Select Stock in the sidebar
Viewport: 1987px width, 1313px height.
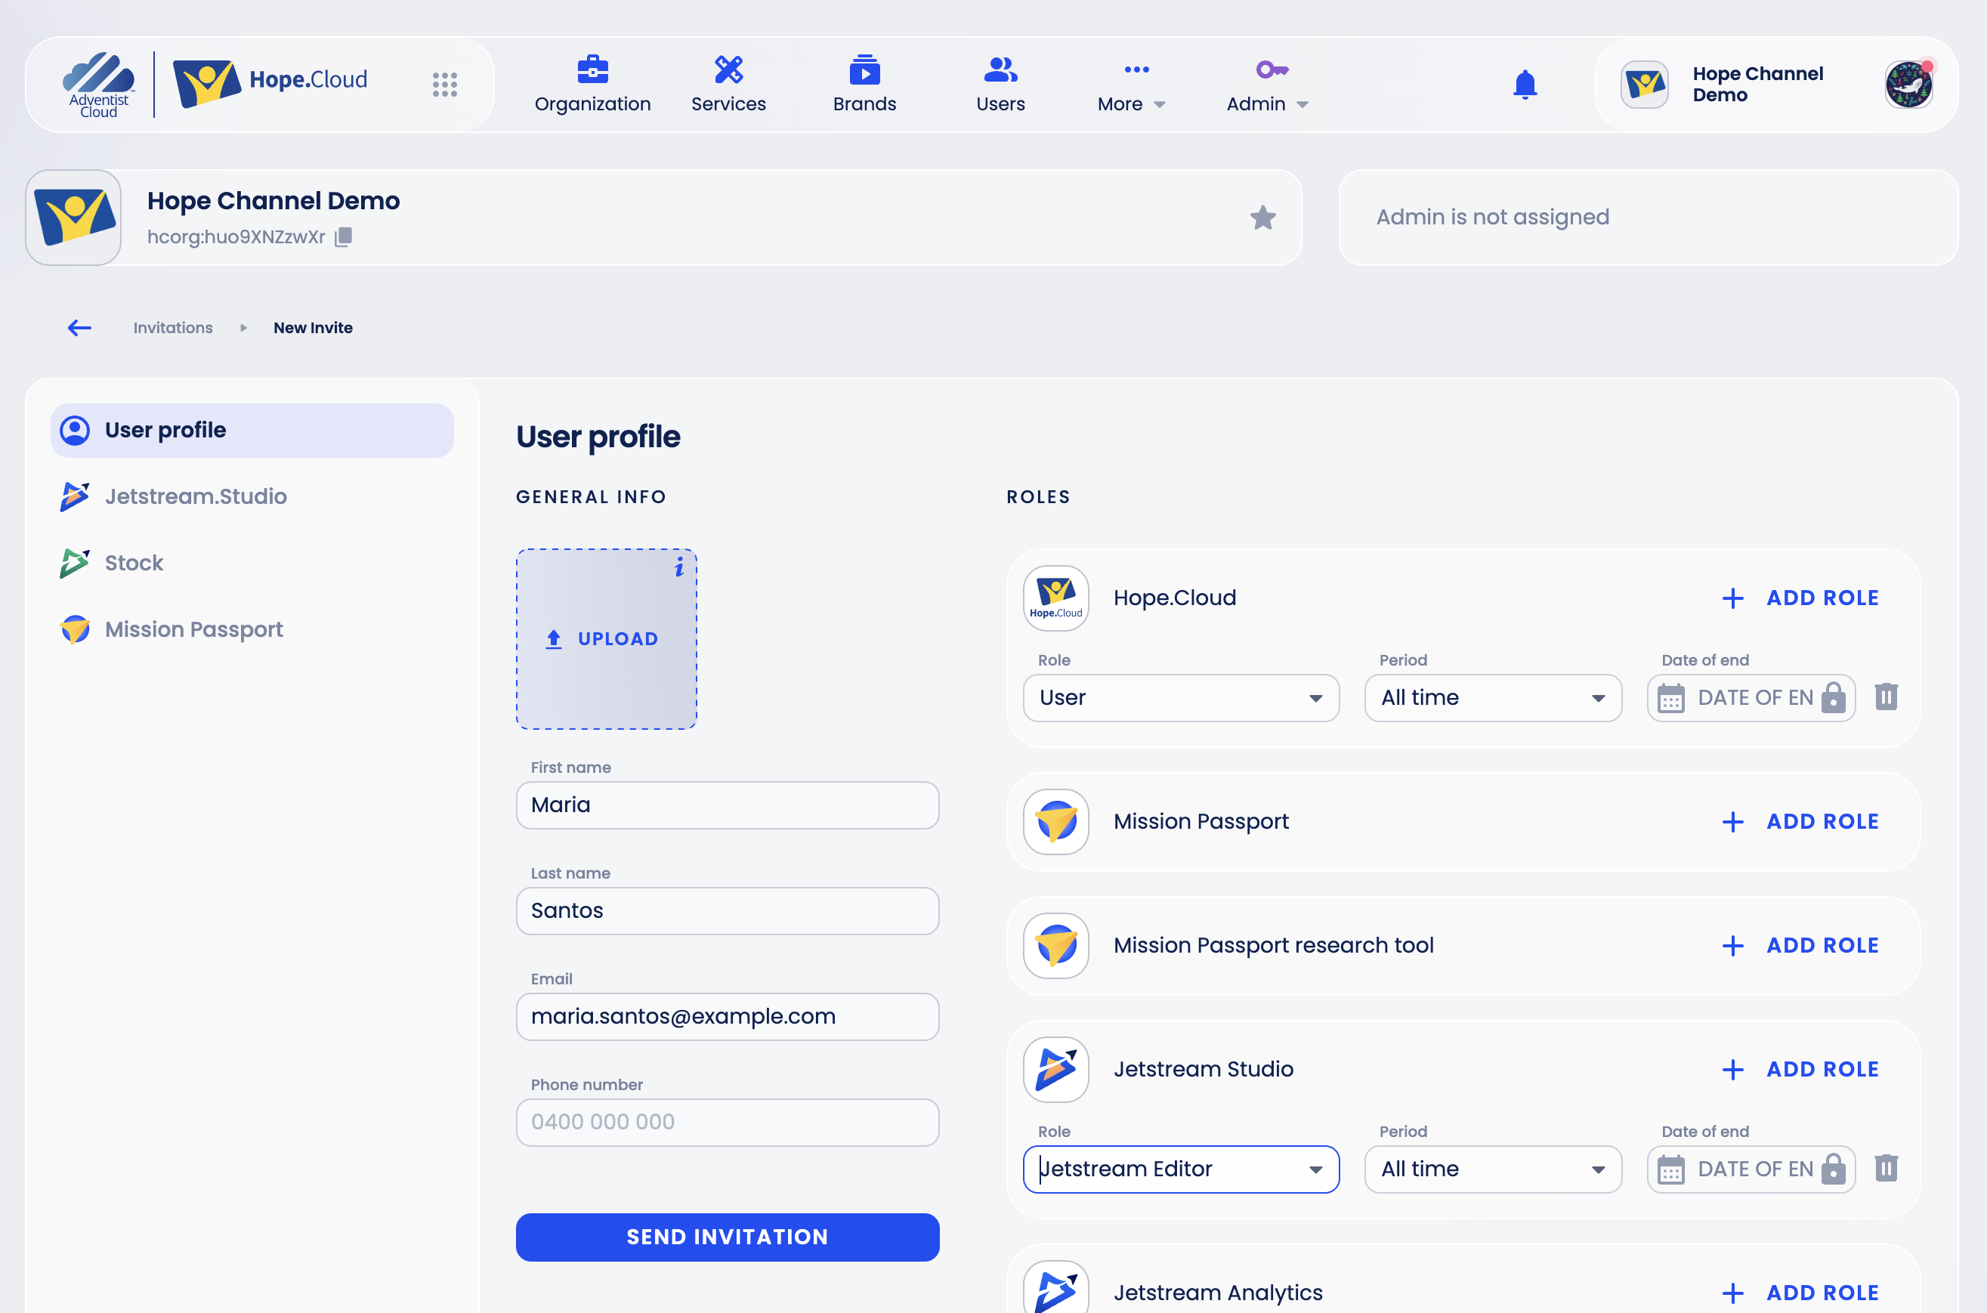252,563
